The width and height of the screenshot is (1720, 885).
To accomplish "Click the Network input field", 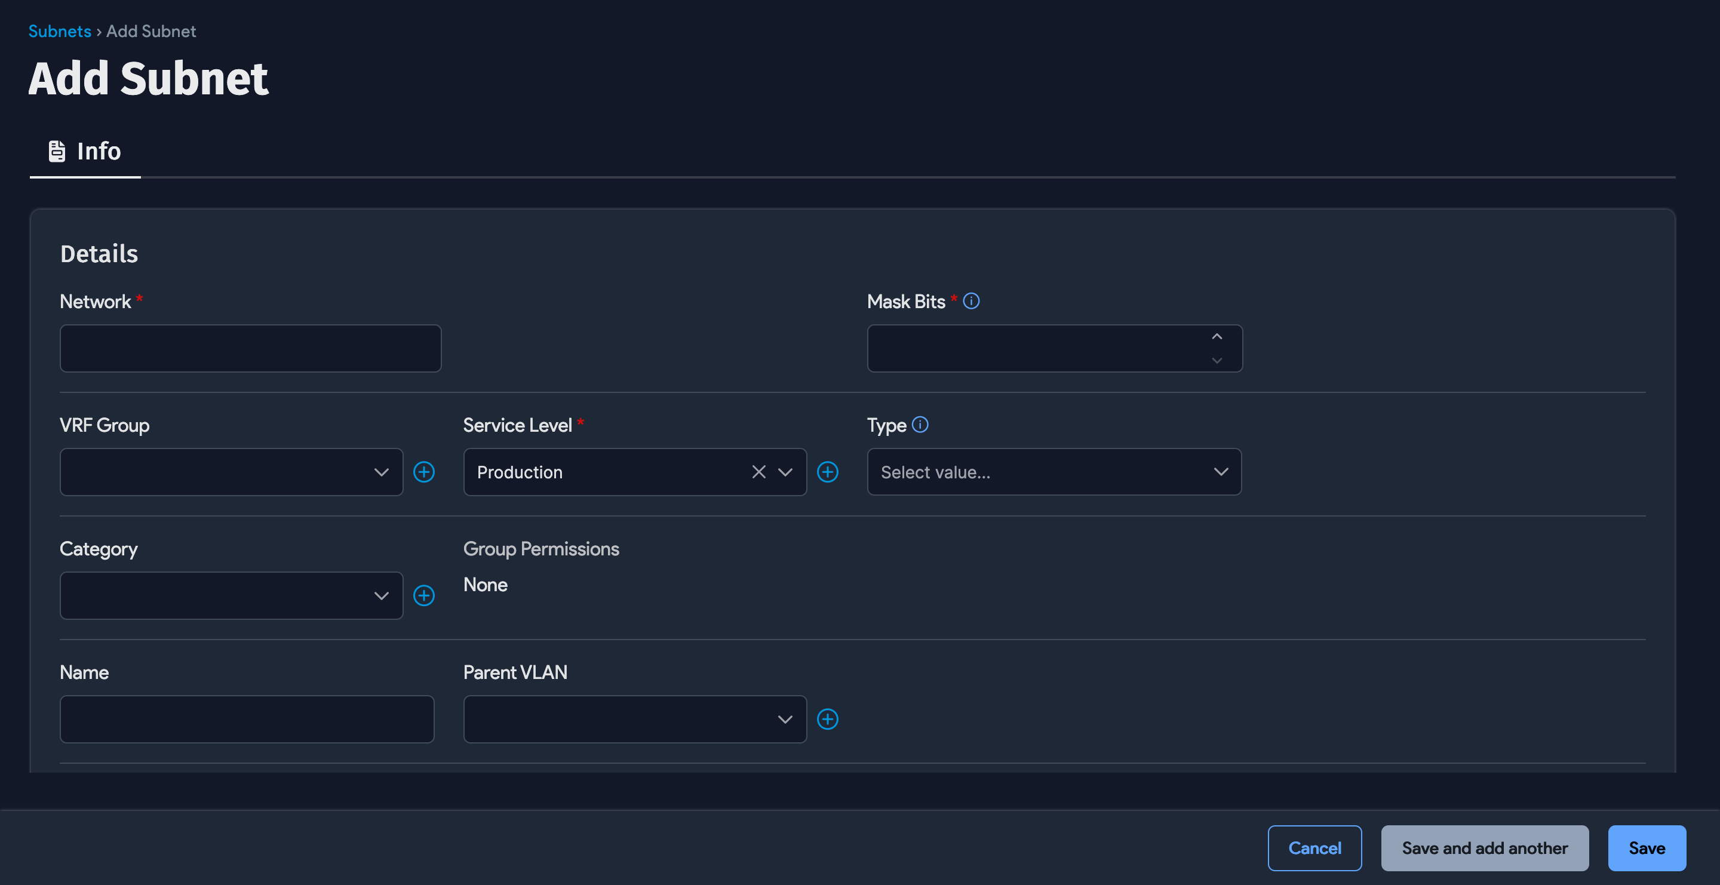I will point(250,348).
